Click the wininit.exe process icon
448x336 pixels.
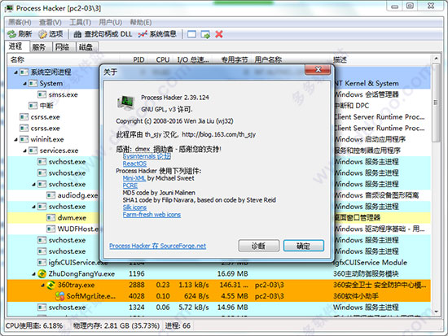(x=24, y=139)
